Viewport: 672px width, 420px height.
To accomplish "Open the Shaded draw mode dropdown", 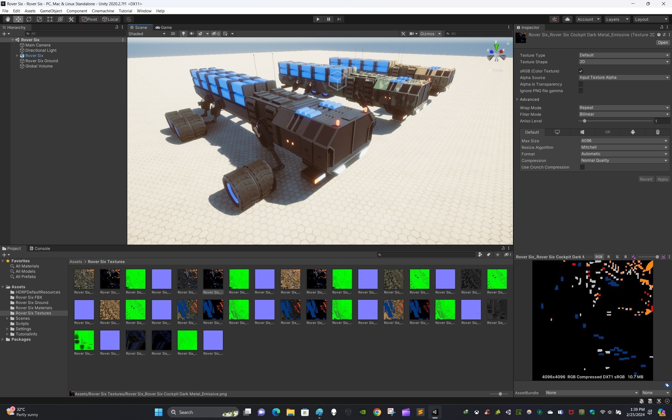I will tap(147, 34).
